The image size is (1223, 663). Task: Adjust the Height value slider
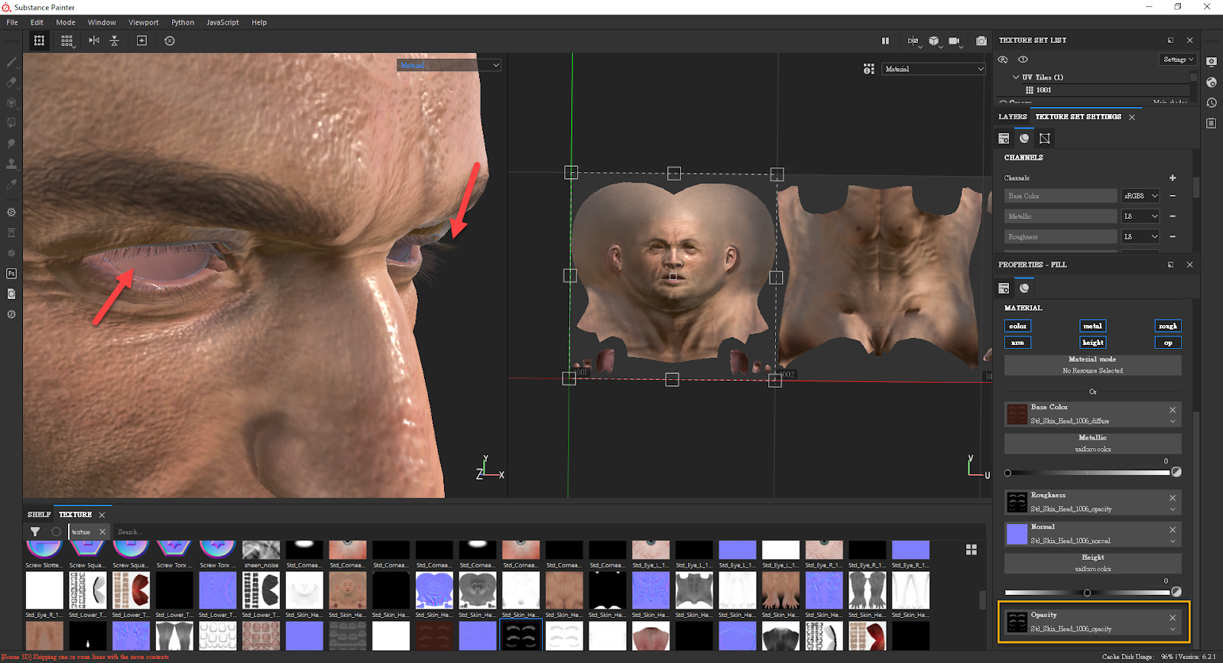1088,593
